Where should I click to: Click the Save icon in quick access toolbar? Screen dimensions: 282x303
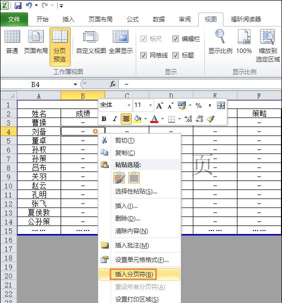tap(18, 5)
